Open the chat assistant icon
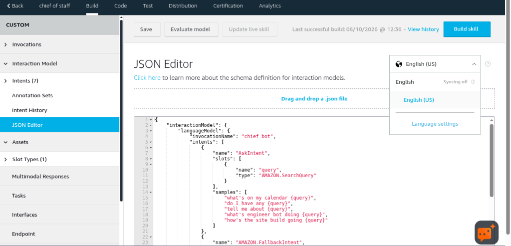The image size is (511, 246). [x=486, y=233]
